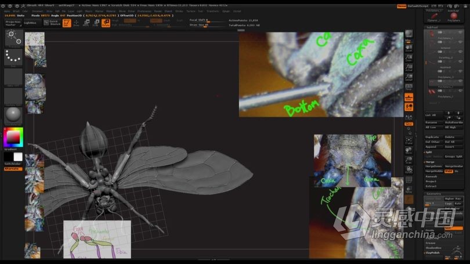Click the BPR render icon
Image resolution: width=470 pixels, height=264 pixels.
408,35
